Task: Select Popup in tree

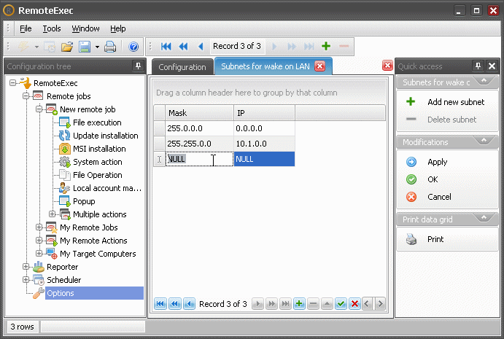Action: pyautogui.click(x=84, y=201)
